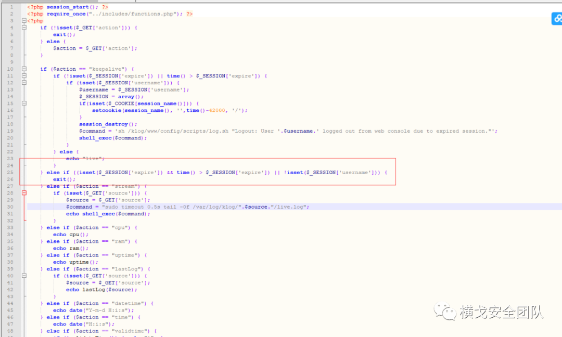562x337 pixels.
Task: Click 'echo shell_exec($command);' on line 31
Action: [108, 214]
